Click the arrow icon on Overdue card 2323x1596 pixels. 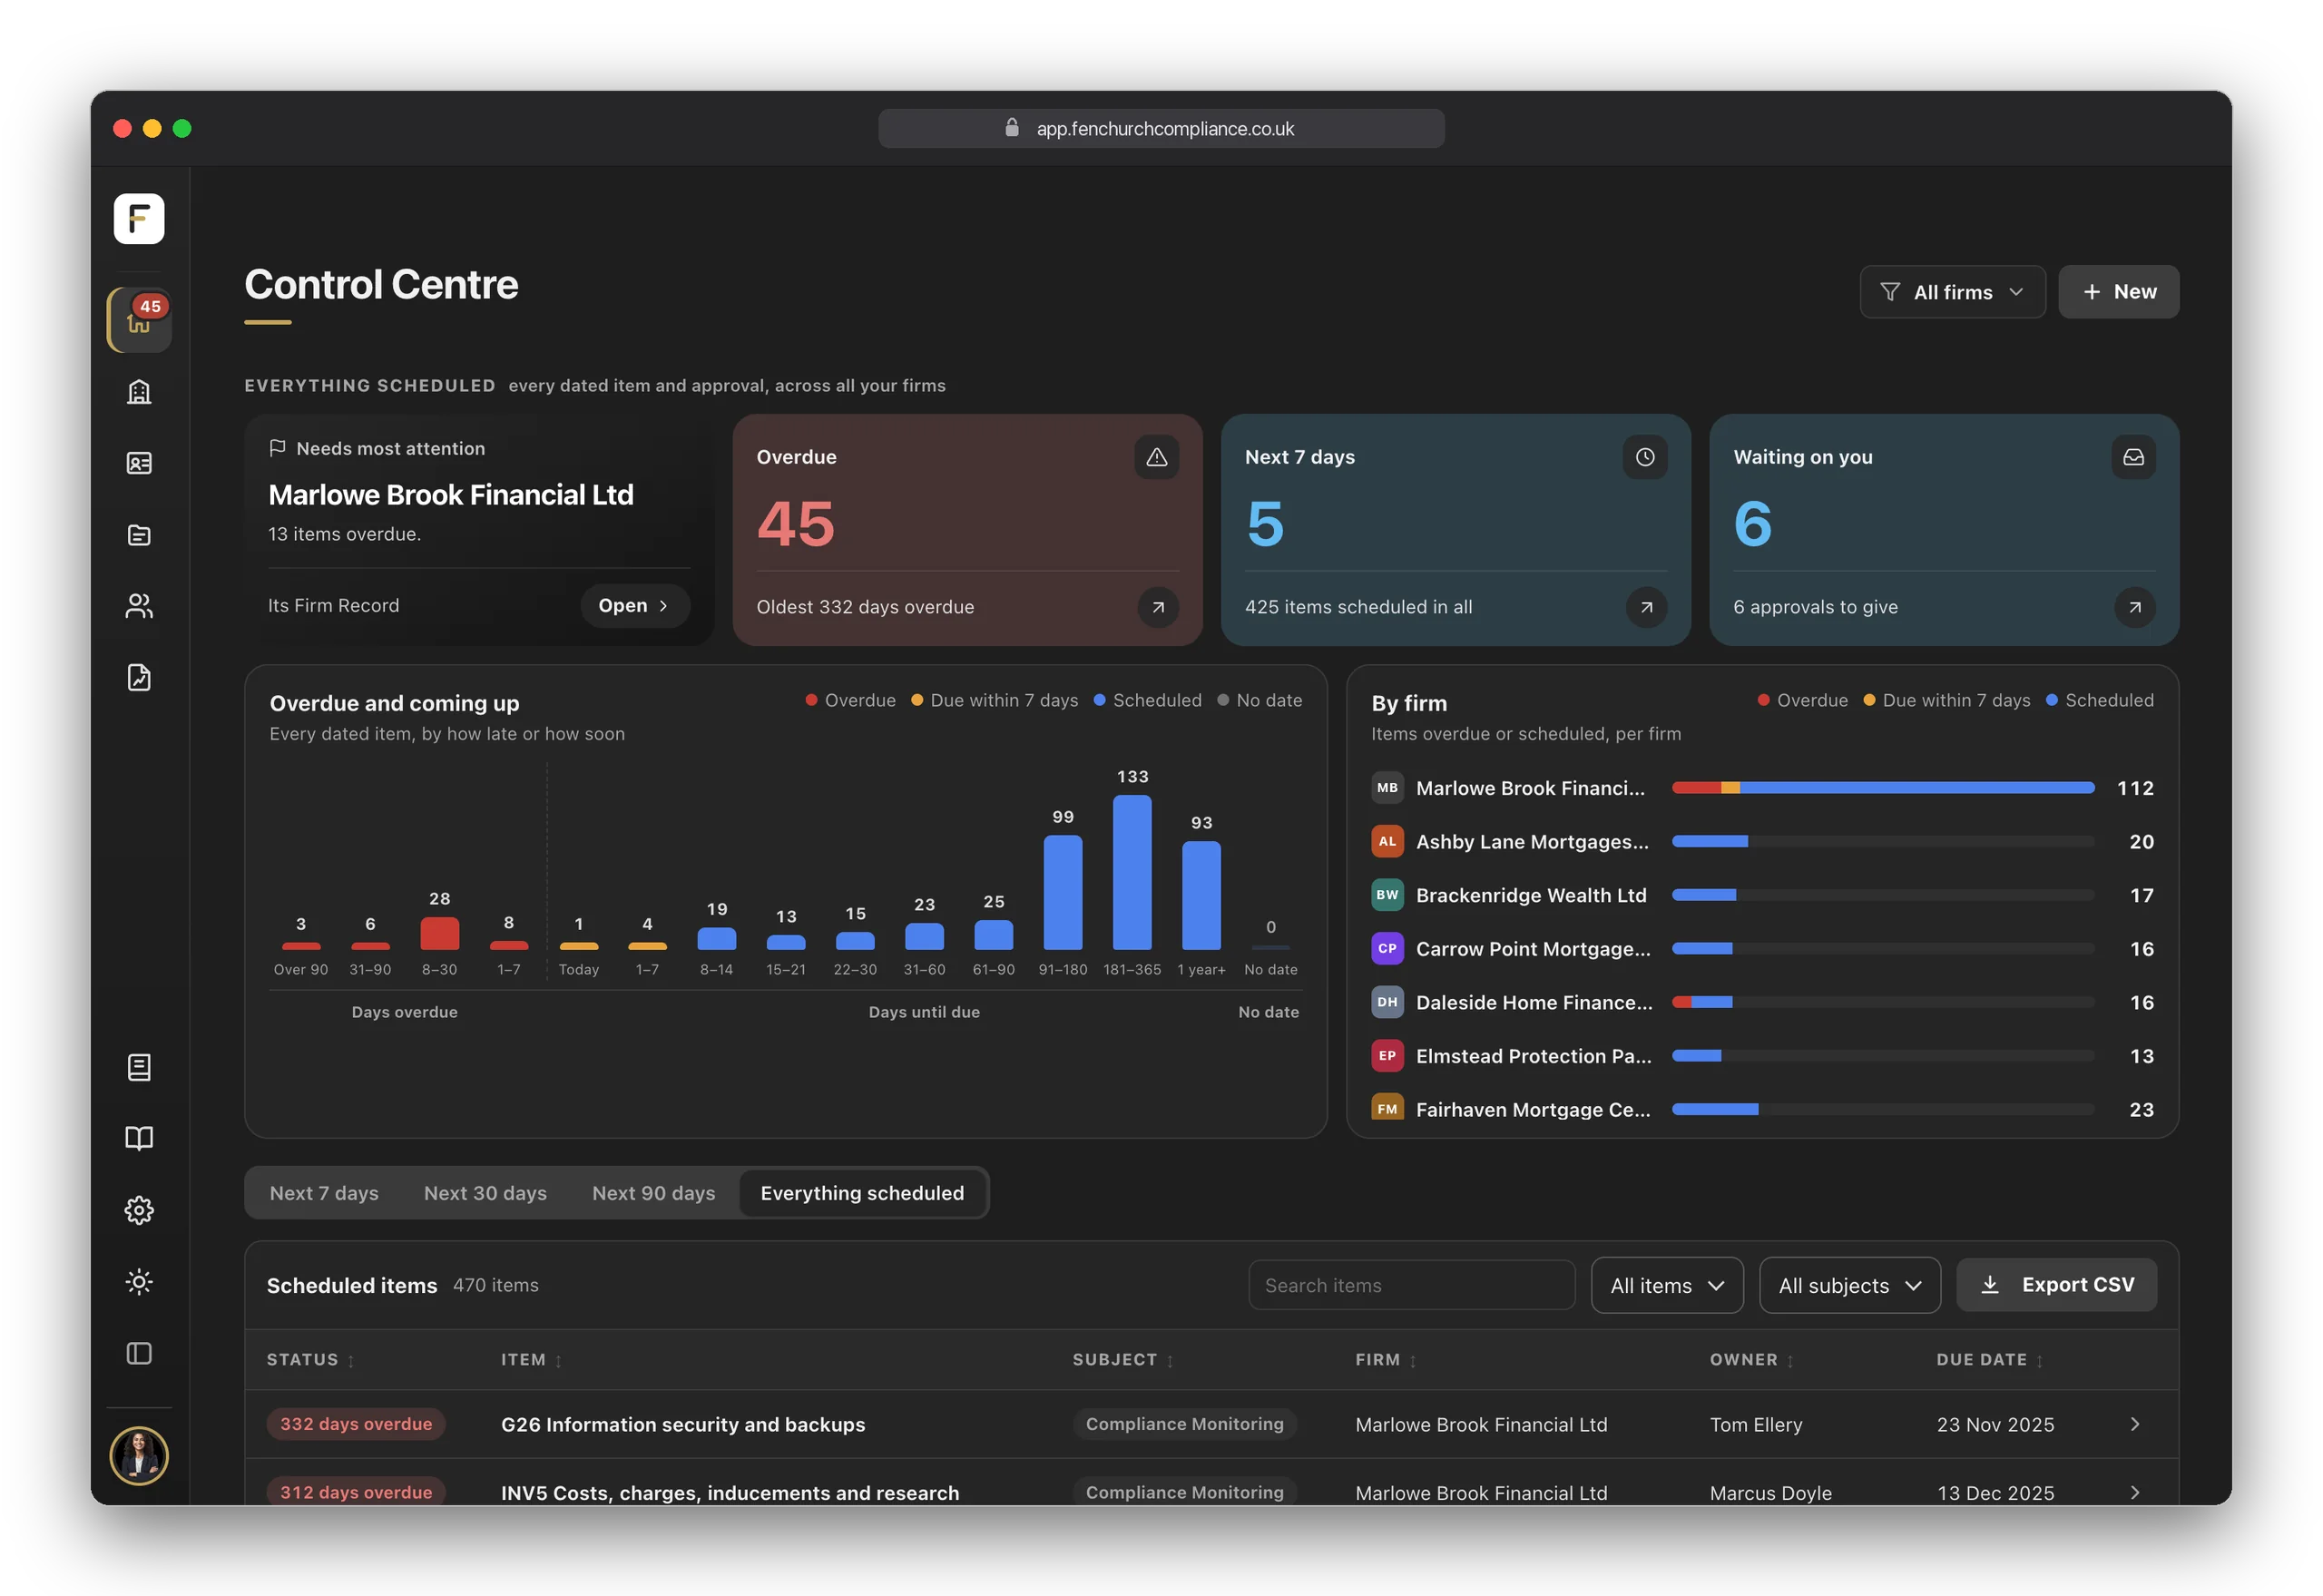(1158, 607)
